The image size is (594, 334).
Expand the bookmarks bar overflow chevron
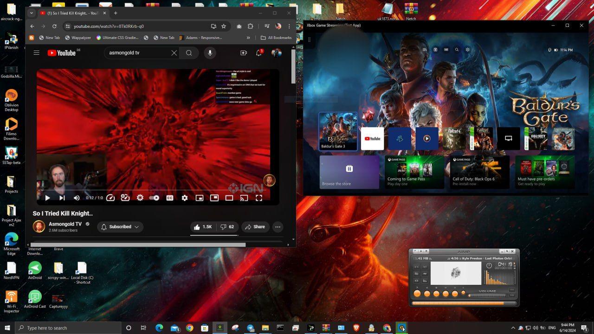tap(248, 38)
